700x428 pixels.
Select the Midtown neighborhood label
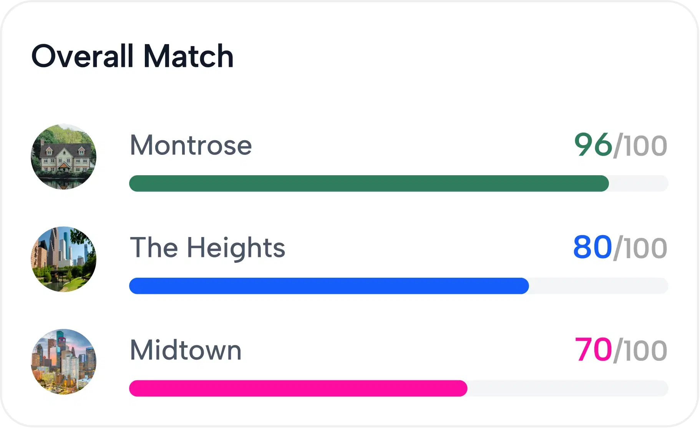click(x=186, y=350)
